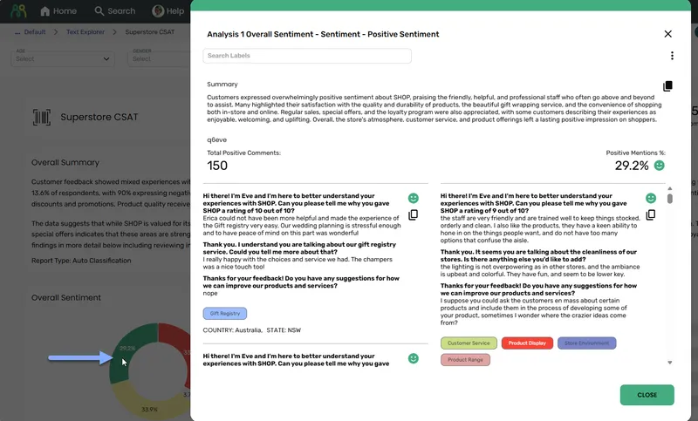Image resolution: width=698 pixels, height=421 pixels.
Task: Select the red Product Display tag
Action: (x=527, y=343)
